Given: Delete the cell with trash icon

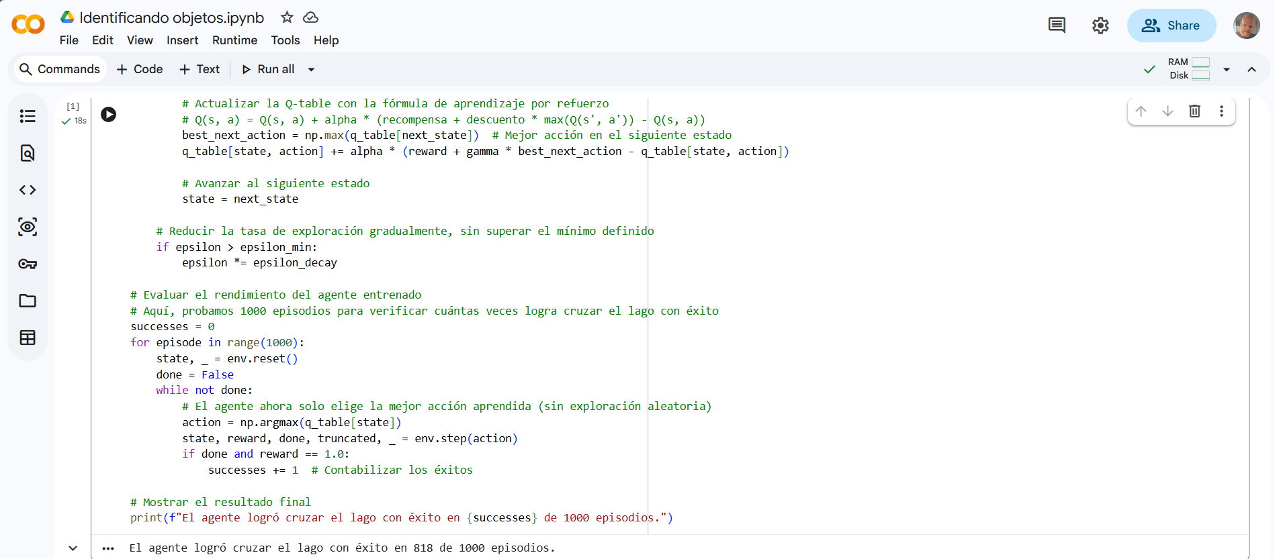Looking at the screenshot, I should (1194, 111).
